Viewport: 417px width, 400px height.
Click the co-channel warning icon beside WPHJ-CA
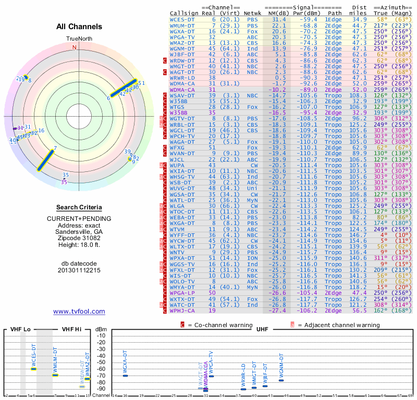coord(165,310)
